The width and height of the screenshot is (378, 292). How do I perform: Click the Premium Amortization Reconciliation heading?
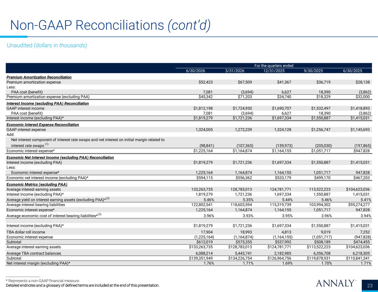point(39,77)
